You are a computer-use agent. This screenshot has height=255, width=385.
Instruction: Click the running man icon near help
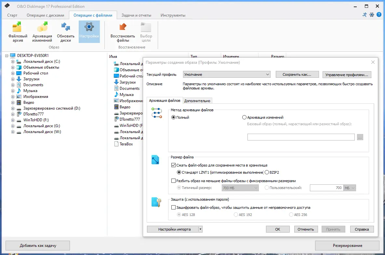pos(365,15)
